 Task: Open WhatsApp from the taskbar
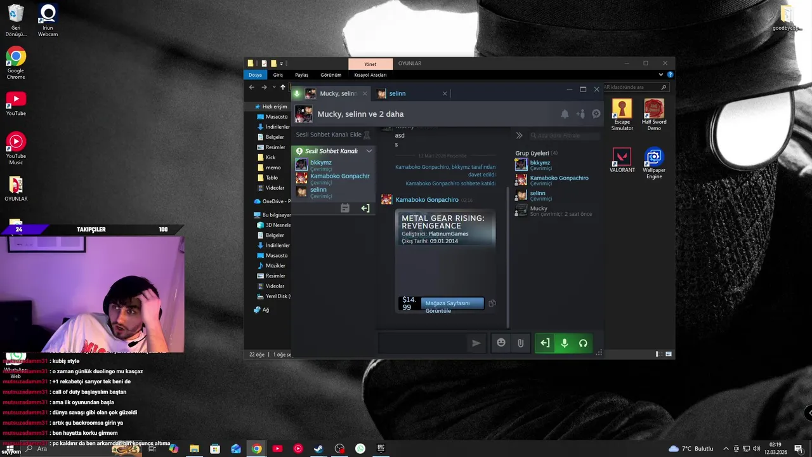point(360,449)
